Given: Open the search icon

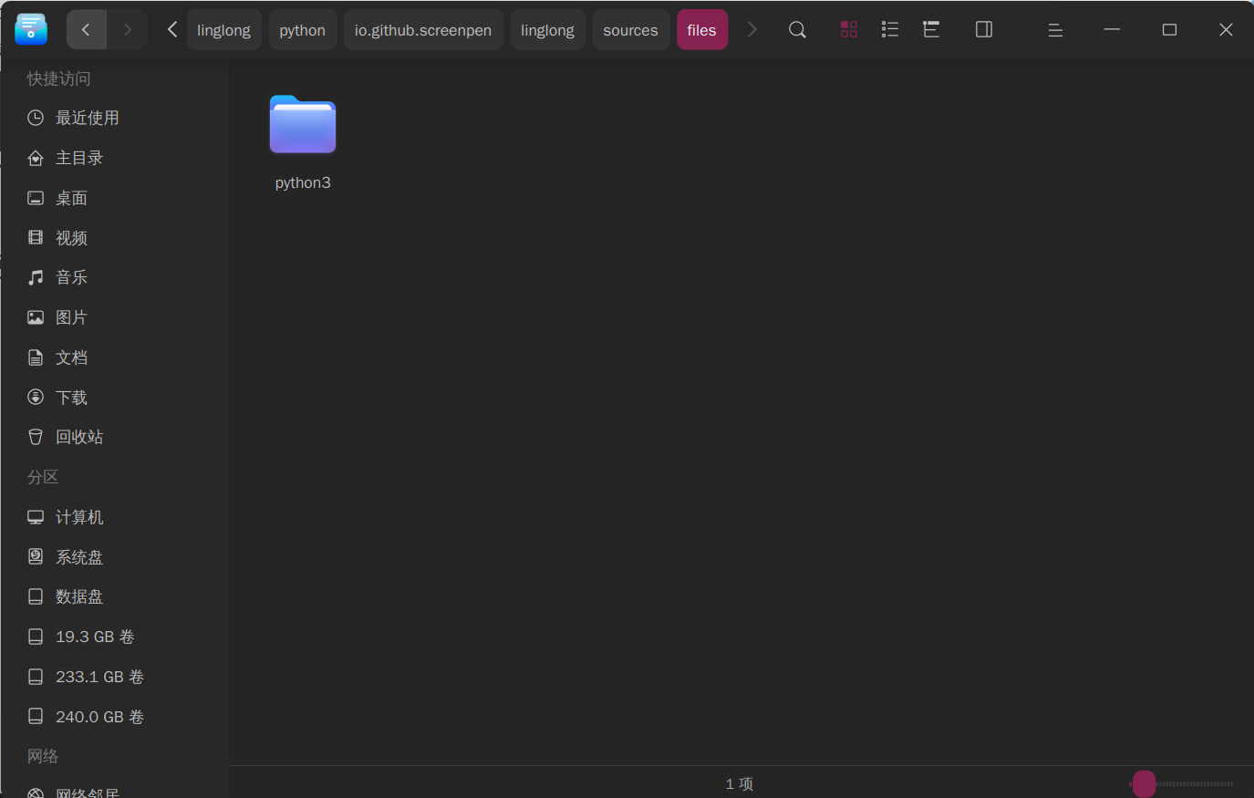Looking at the screenshot, I should [797, 29].
